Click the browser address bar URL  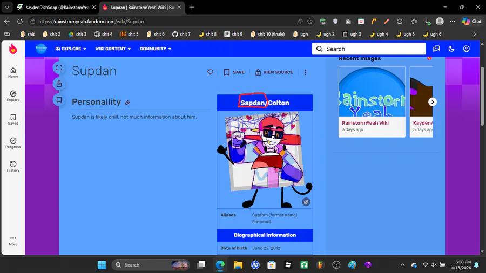coord(91,22)
